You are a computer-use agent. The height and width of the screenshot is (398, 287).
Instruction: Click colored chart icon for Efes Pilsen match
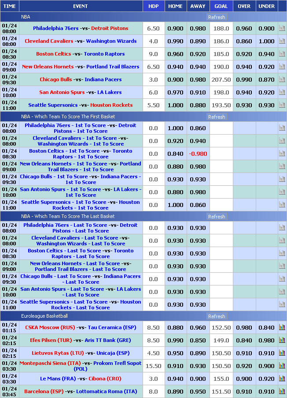(282, 340)
